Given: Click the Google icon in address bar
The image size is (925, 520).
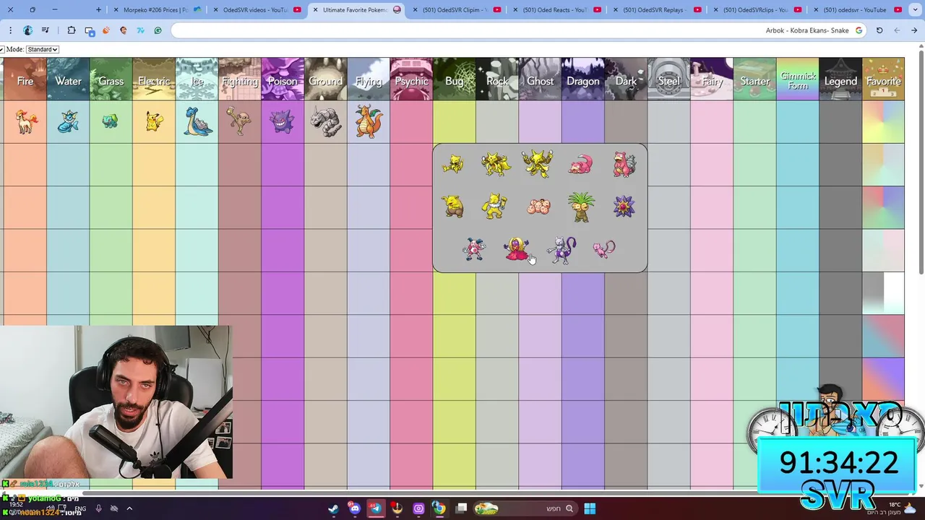Looking at the screenshot, I should (859, 30).
